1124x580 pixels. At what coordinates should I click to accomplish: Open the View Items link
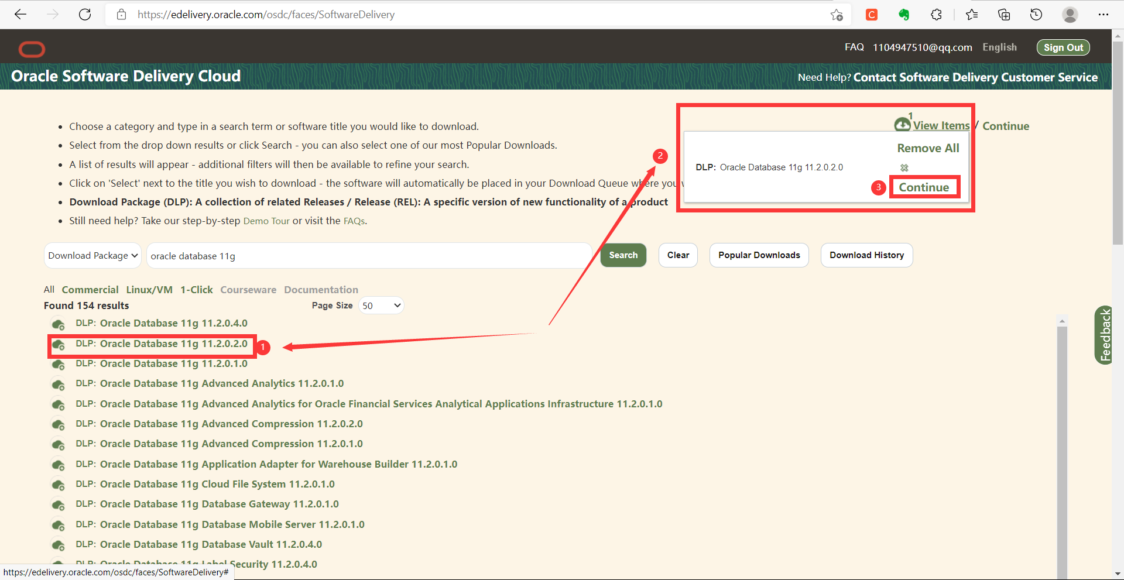[941, 126]
